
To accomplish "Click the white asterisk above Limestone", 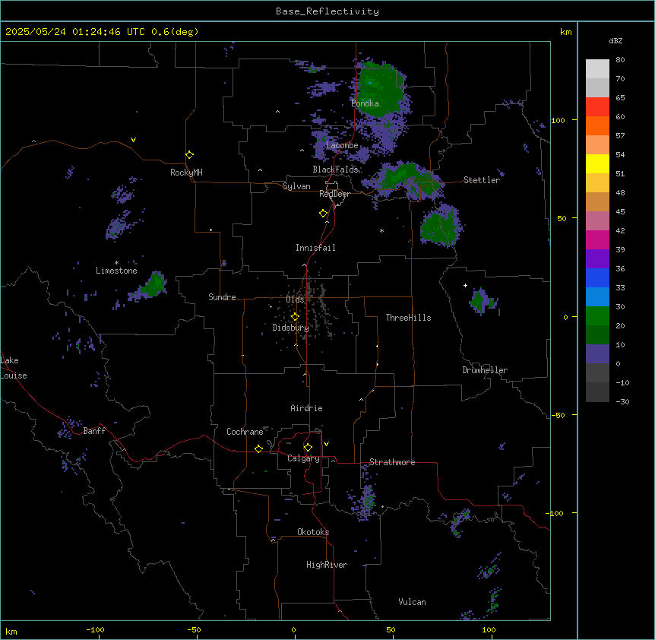I will click(116, 262).
